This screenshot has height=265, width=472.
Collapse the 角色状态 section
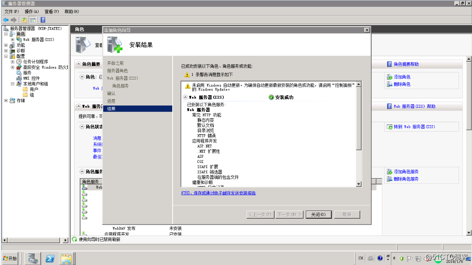coord(82,126)
